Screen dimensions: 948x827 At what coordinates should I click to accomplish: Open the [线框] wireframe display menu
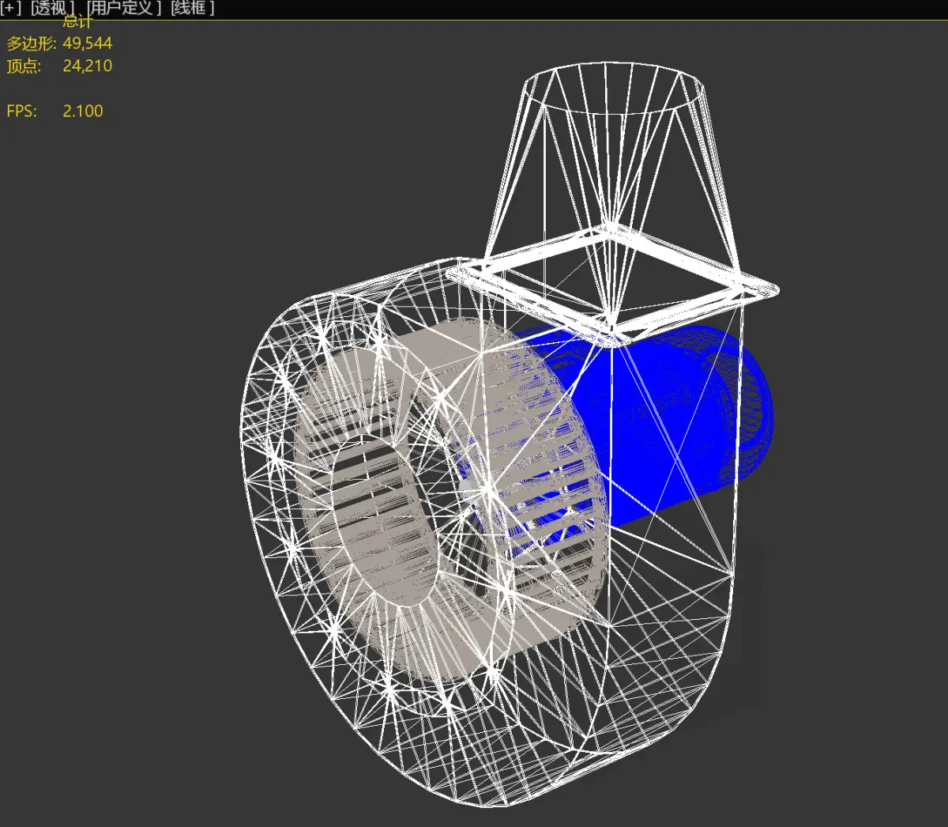pyautogui.click(x=192, y=8)
